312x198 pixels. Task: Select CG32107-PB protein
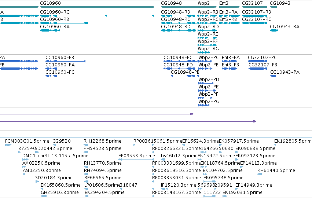pyautogui.click(x=258, y=69)
